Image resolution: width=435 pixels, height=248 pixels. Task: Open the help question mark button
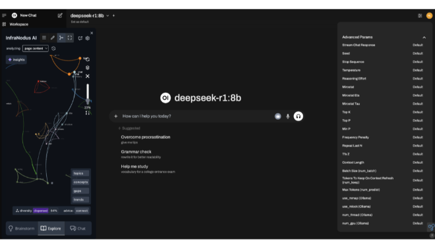[x=432, y=236]
